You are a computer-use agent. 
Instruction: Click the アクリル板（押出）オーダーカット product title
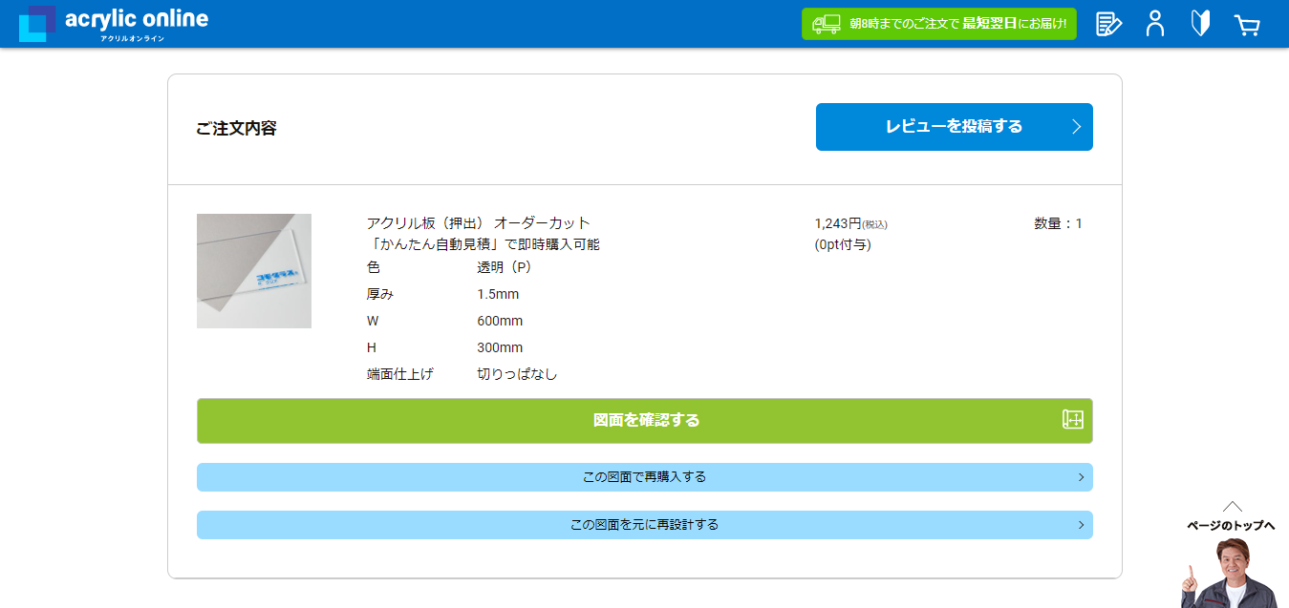click(x=478, y=223)
